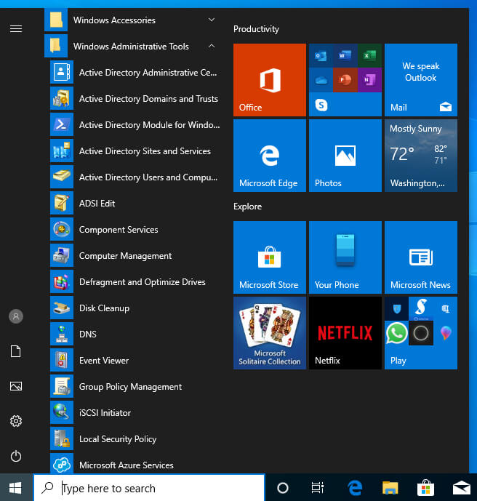Launch Defragment and Optimize Drives icon
The image size is (477, 501).
[x=62, y=282]
